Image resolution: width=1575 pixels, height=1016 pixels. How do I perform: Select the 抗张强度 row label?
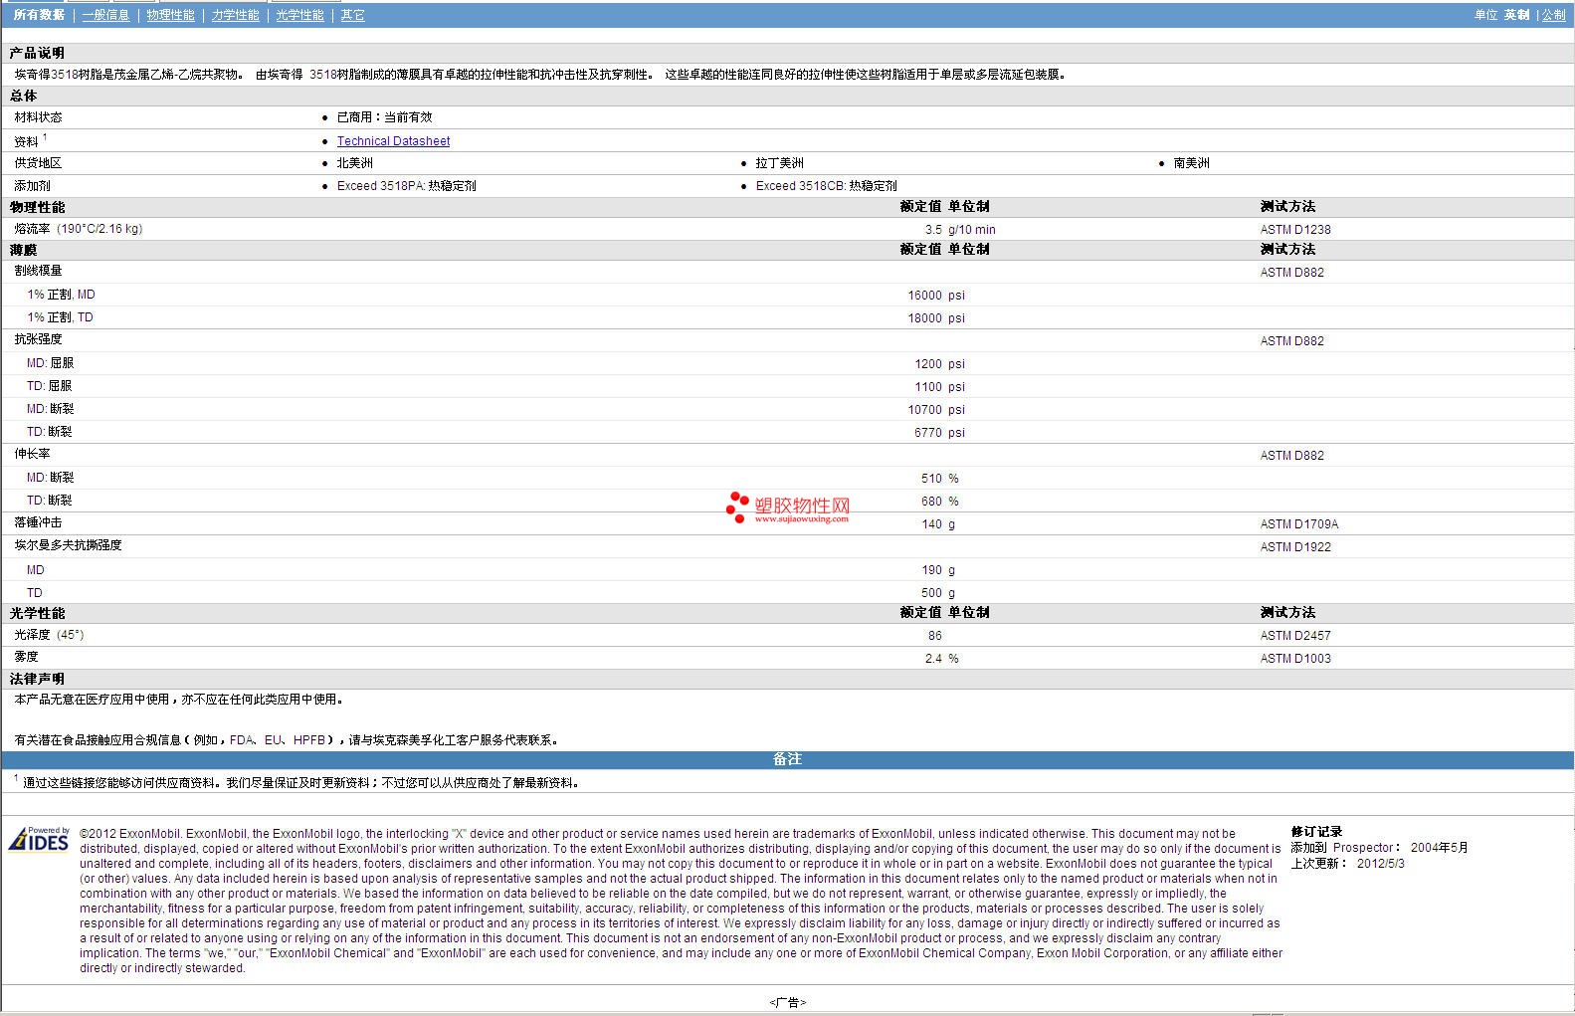(x=38, y=339)
